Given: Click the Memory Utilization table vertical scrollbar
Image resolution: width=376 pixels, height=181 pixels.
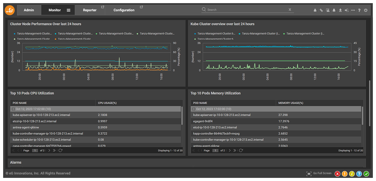Looking at the screenshot, I should 362,116.
